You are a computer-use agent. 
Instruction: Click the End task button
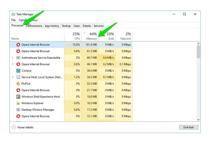(x=189, y=127)
